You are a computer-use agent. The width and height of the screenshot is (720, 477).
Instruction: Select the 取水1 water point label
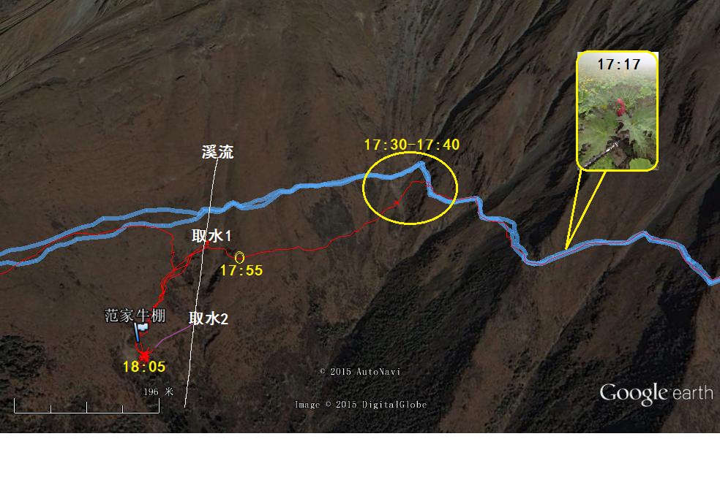tap(211, 236)
